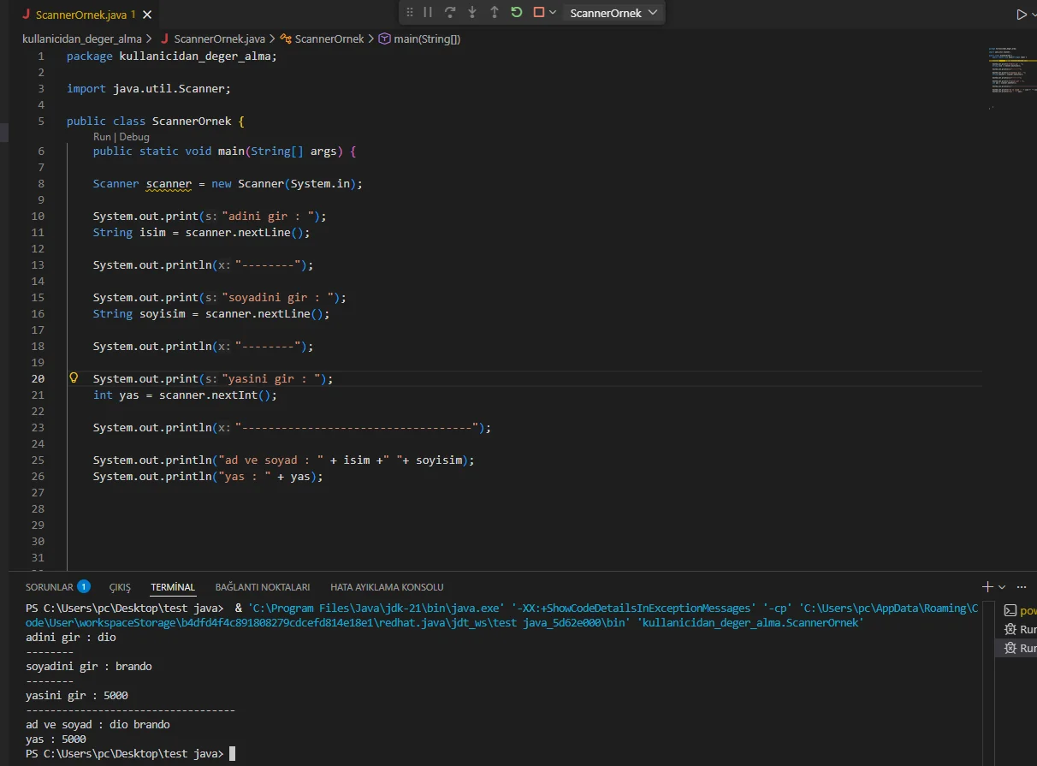Click the Debug CodeLens link above main
This screenshot has width=1037, height=766.
[x=134, y=137]
